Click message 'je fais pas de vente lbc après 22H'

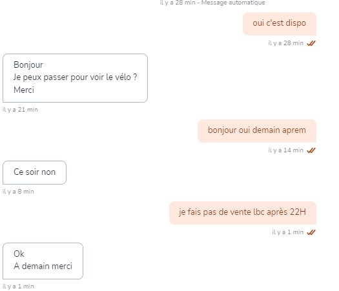pyautogui.click(x=243, y=213)
